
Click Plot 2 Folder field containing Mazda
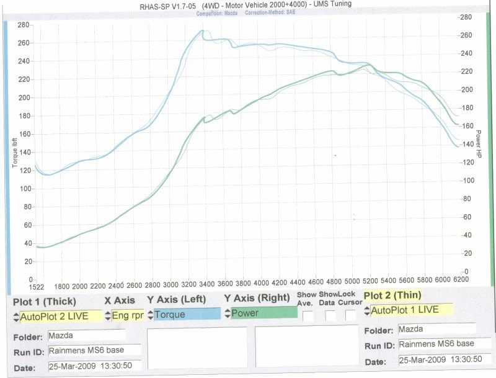pos(436,329)
